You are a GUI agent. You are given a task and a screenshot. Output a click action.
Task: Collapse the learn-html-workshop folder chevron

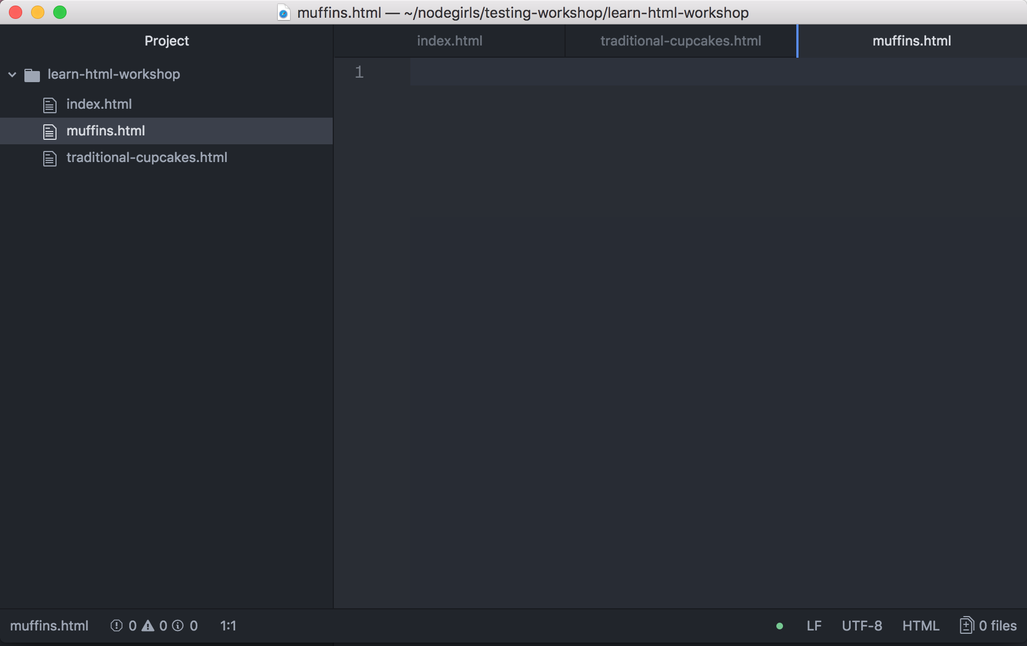pos(12,74)
